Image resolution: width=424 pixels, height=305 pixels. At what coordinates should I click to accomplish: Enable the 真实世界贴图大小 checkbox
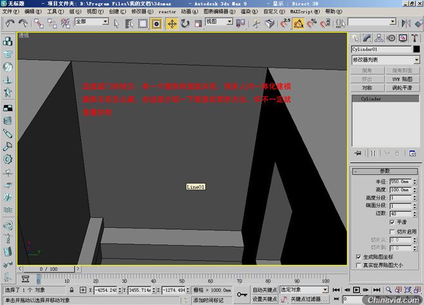click(x=359, y=265)
